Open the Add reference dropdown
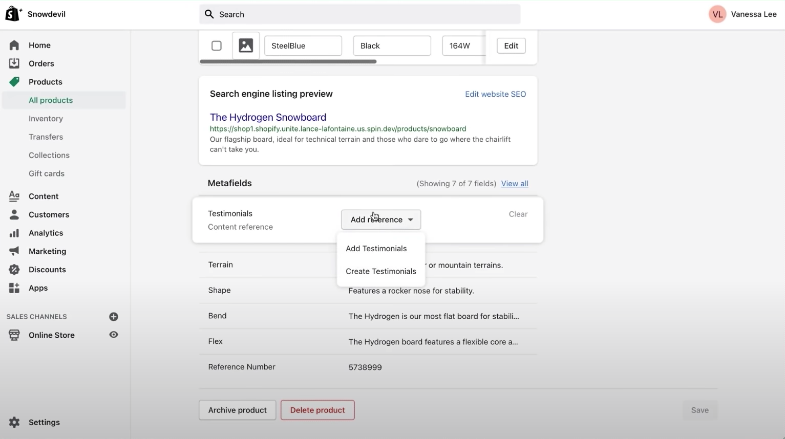The image size is (785, 439). 381,220
